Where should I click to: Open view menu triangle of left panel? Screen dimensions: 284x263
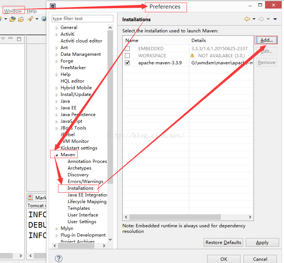pos(3,38)
